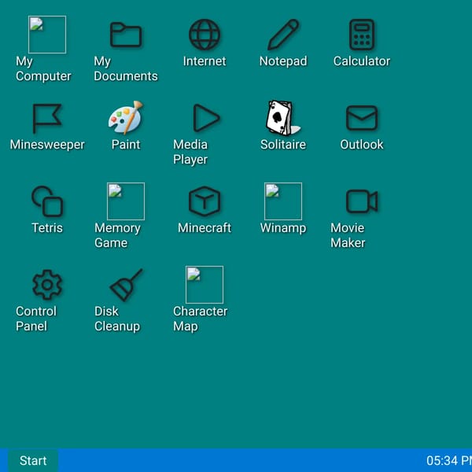
Task: Open the Solitaire playing cards icon
Action: tap(283, 118)
